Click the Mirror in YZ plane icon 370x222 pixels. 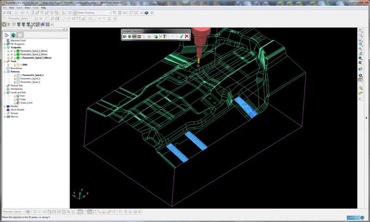click(18, 25)
